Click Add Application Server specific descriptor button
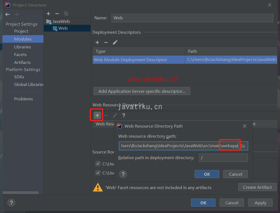 click(x=142, y=91)
